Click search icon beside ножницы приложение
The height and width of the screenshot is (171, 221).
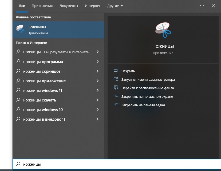[18, 81]
